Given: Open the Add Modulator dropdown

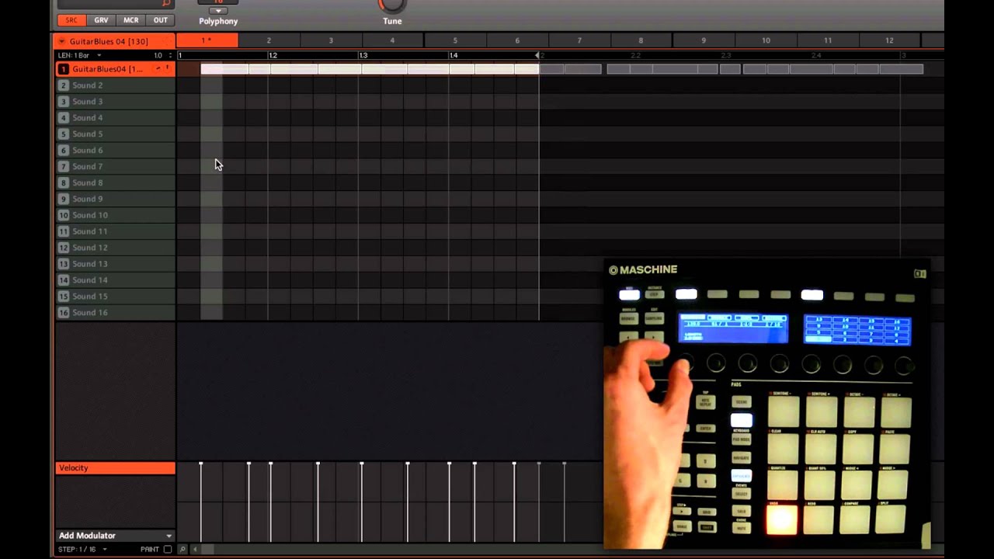Looking at the screenshot, I should [115, 536].
